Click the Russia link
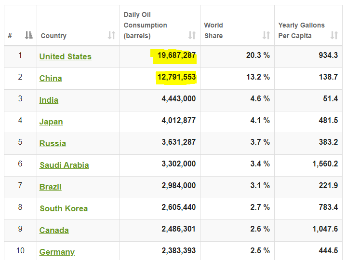The image size is (346, 260). [53, 143]
